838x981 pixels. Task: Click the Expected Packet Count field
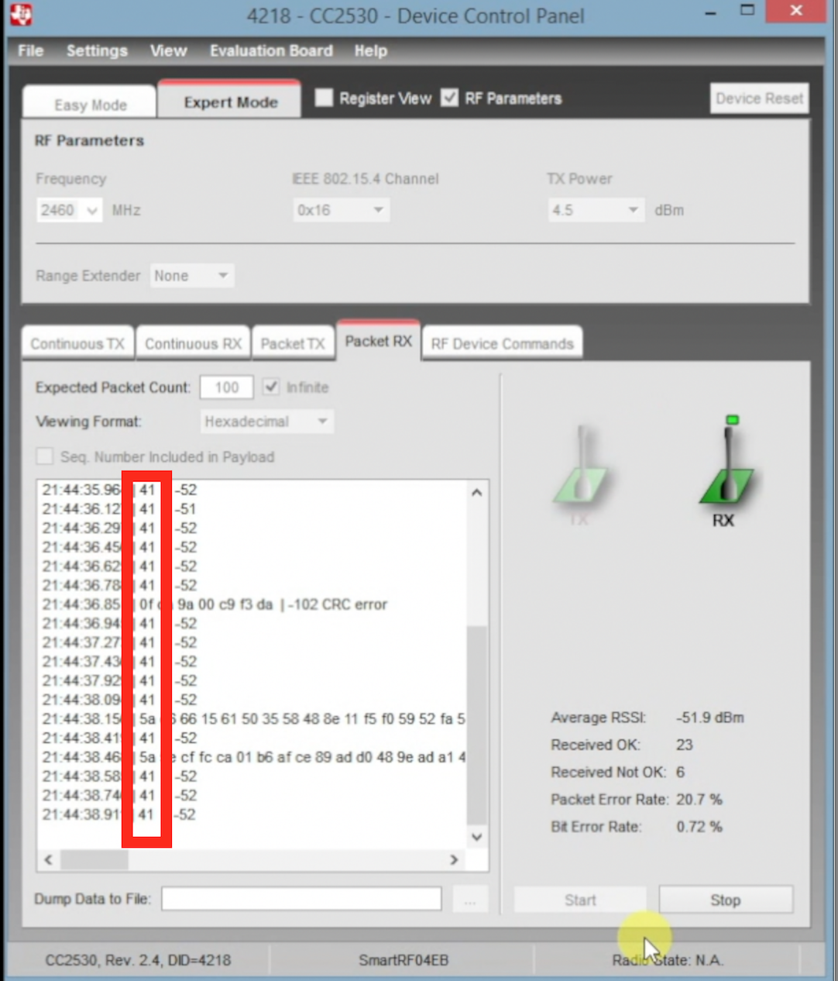tap(226, 387)
